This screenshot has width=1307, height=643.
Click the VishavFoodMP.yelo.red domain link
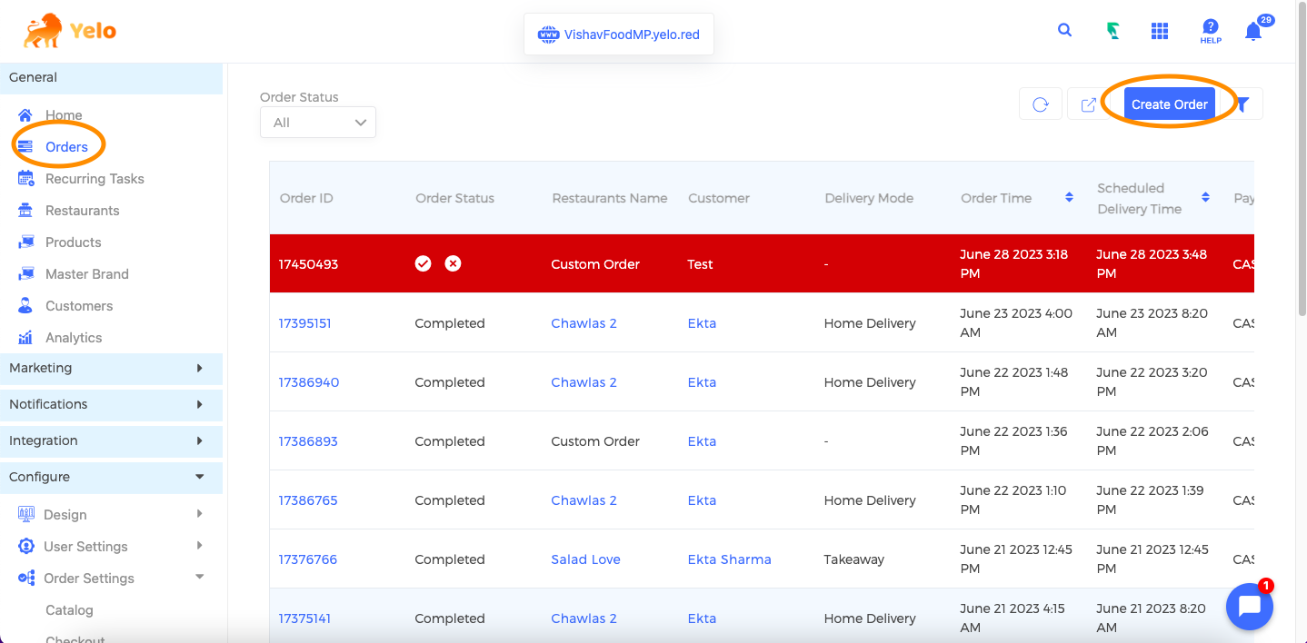point(631,35)
